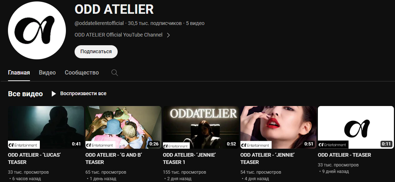Click the 0:52 duration badge on JENNIE TEASER 1

pyautogui.click(x=231, y=144)
